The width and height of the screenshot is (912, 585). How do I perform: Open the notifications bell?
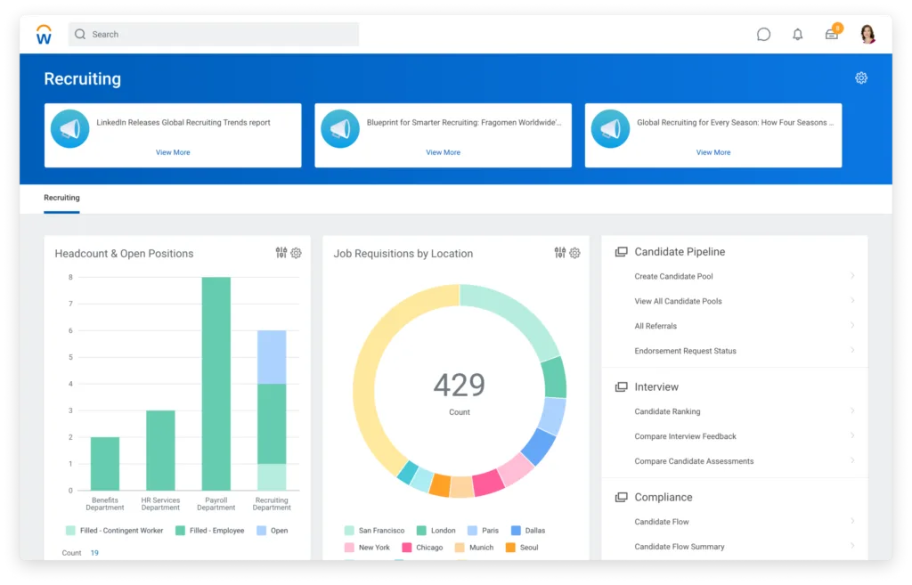pos(797,34)
